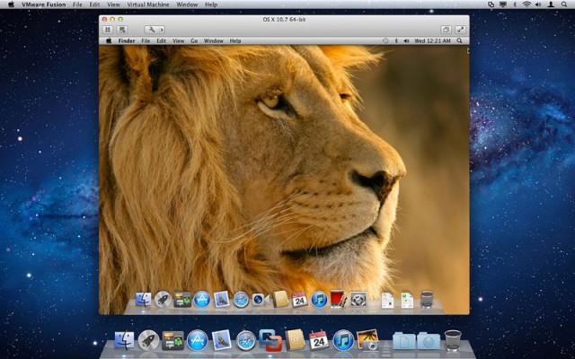Screen dimensions: 575x359
Task: Open the VMware Fusion app menu
Action: (x=42, y=4)
